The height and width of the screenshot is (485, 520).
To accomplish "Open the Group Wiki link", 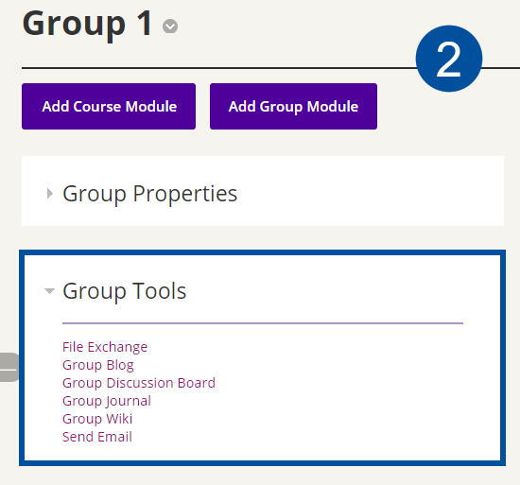I will click(x=97, y=419).
